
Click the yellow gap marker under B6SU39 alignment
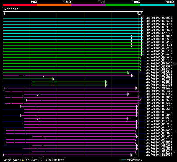(44, 156)
